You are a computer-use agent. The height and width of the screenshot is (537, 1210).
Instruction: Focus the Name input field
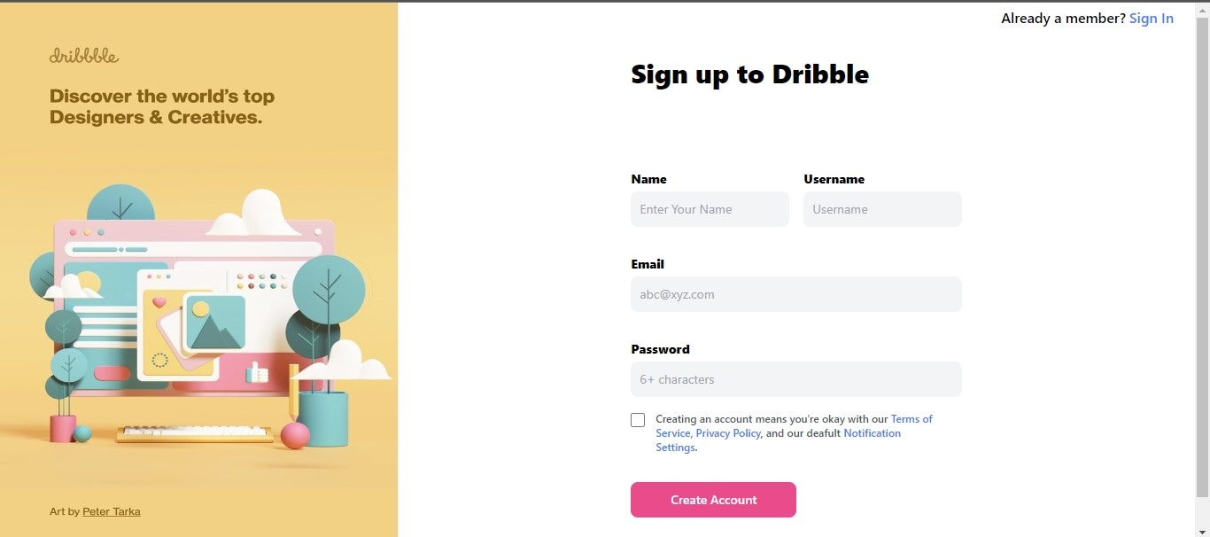pos(710,209)
